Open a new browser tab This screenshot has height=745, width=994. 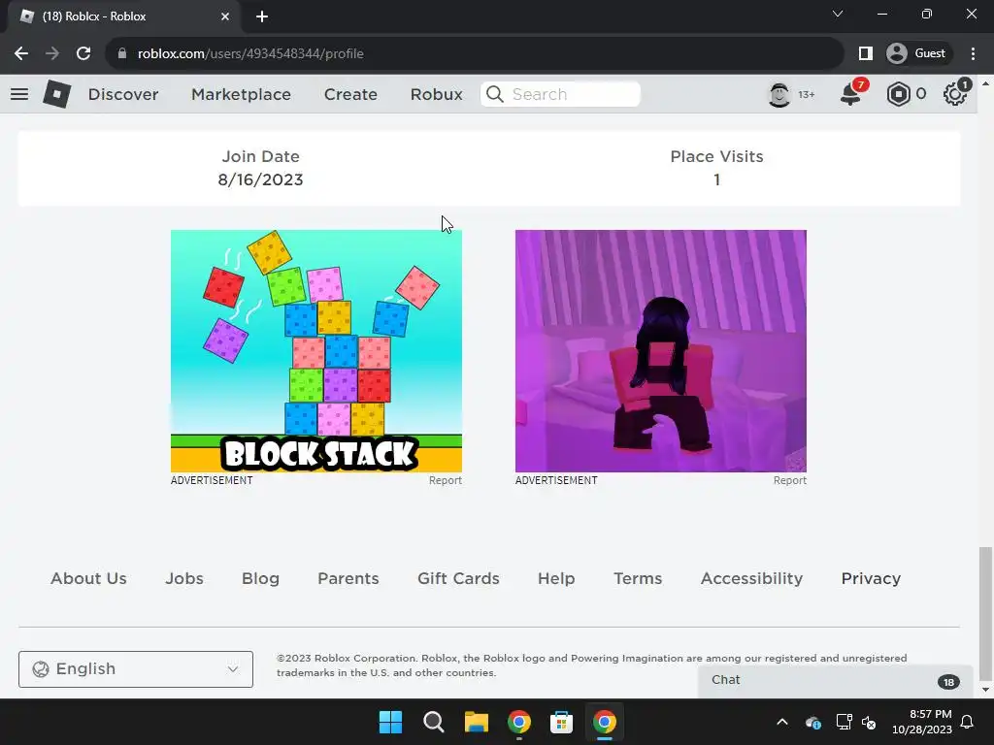(262, 16)
